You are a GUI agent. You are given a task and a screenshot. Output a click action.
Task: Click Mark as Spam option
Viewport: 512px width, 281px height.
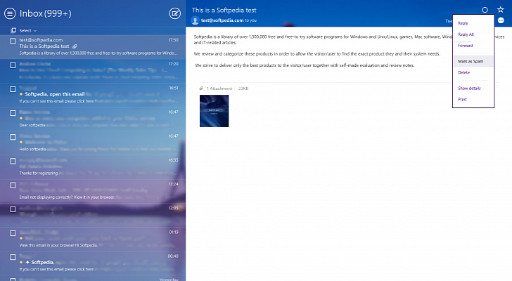(x=471, y=61)
